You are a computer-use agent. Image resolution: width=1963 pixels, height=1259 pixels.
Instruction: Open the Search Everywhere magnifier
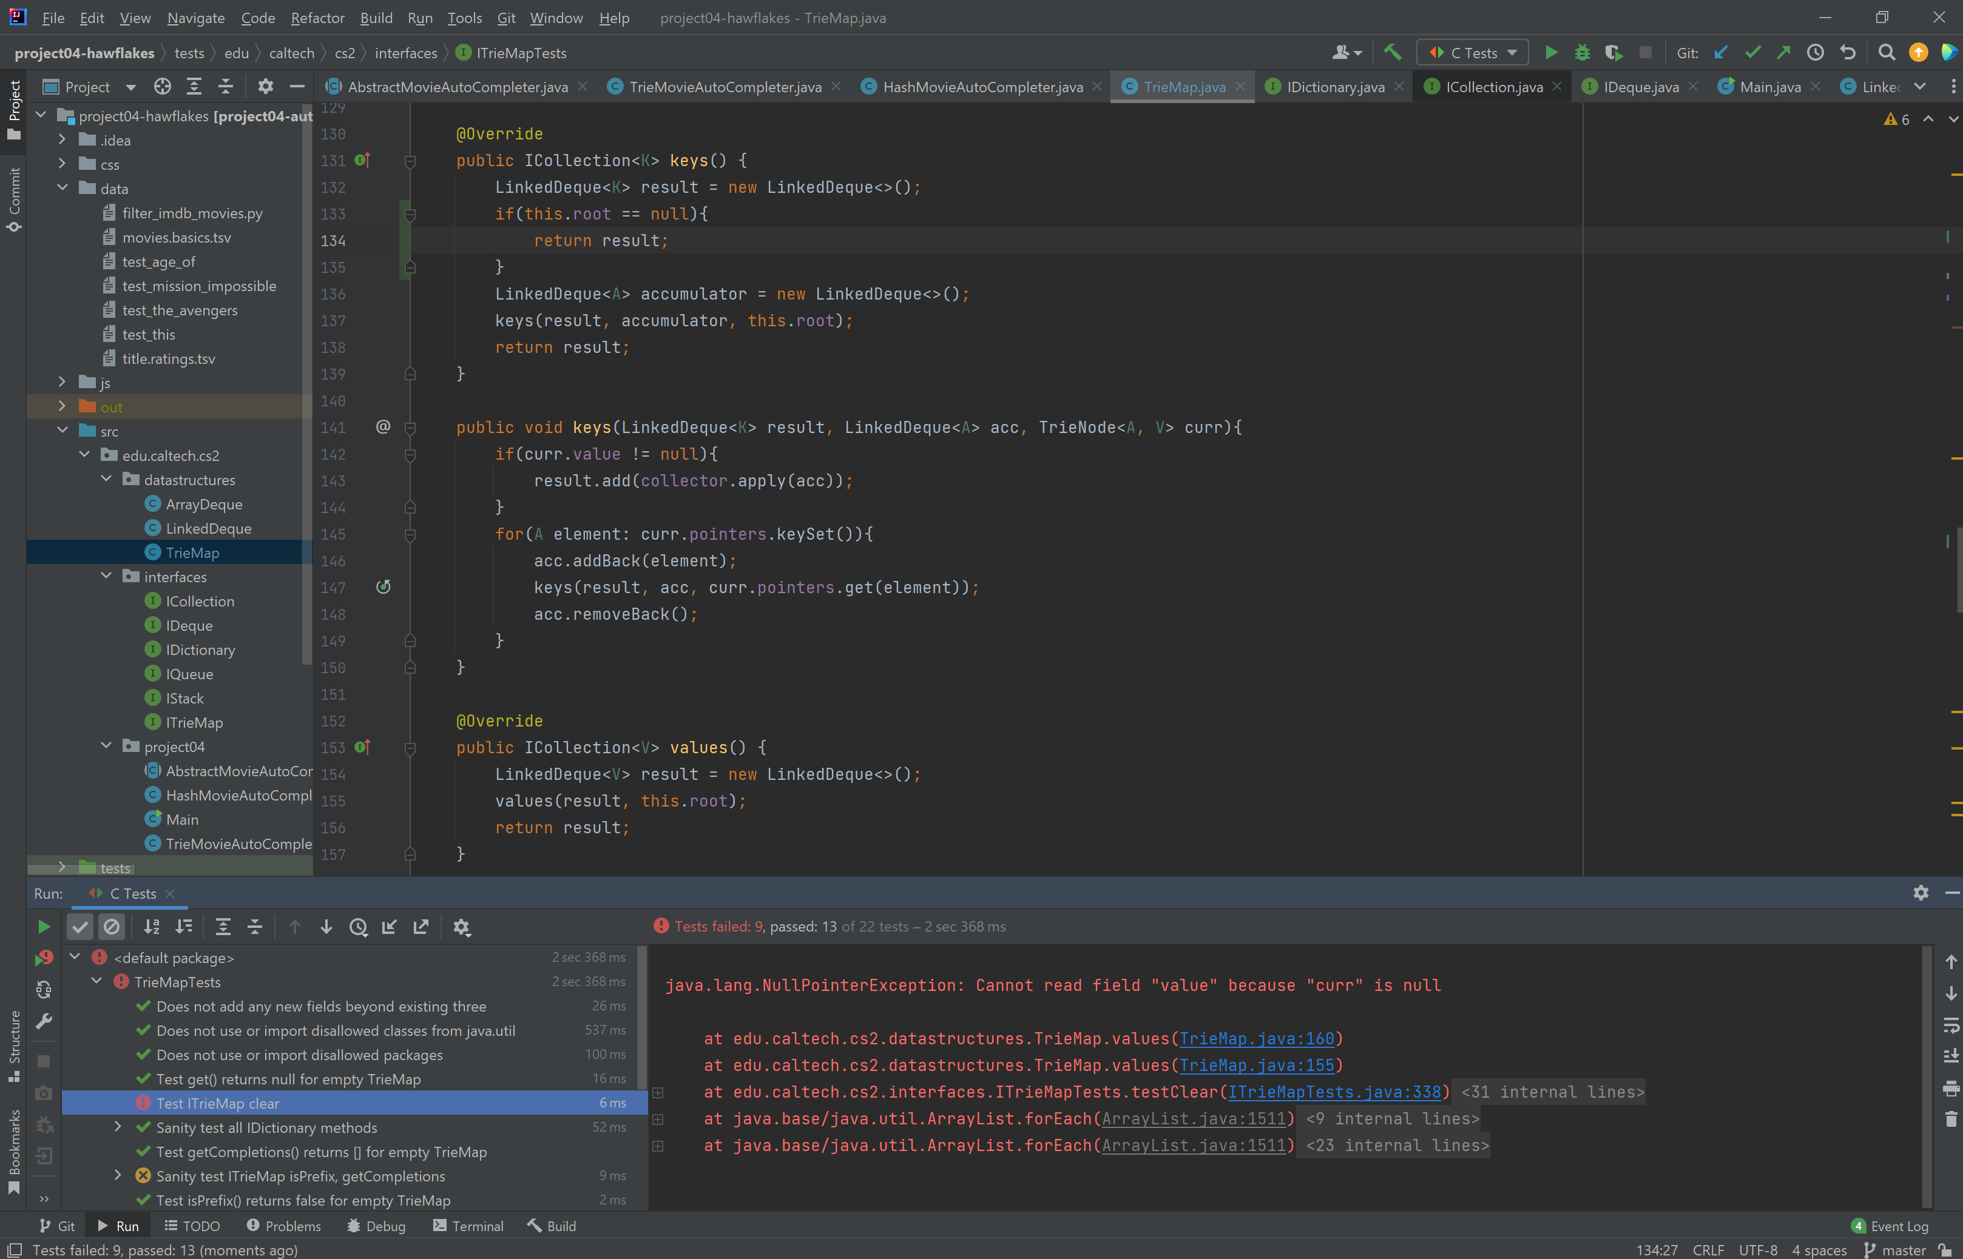[1886, 53]
